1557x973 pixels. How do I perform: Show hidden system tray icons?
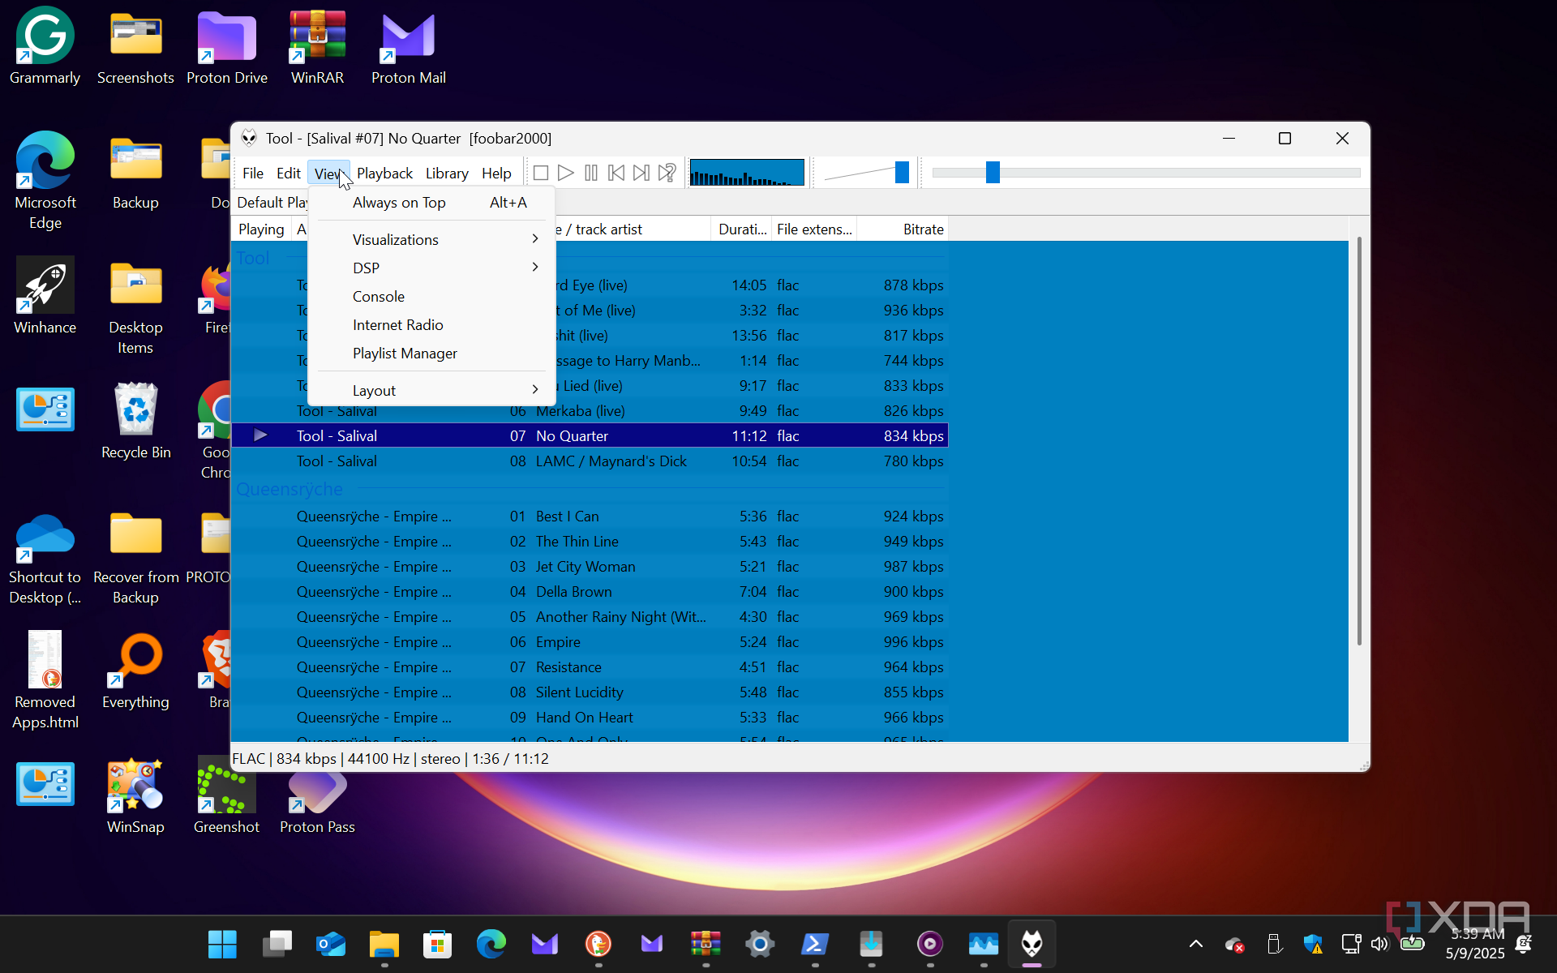click(x=1195, y=944)
